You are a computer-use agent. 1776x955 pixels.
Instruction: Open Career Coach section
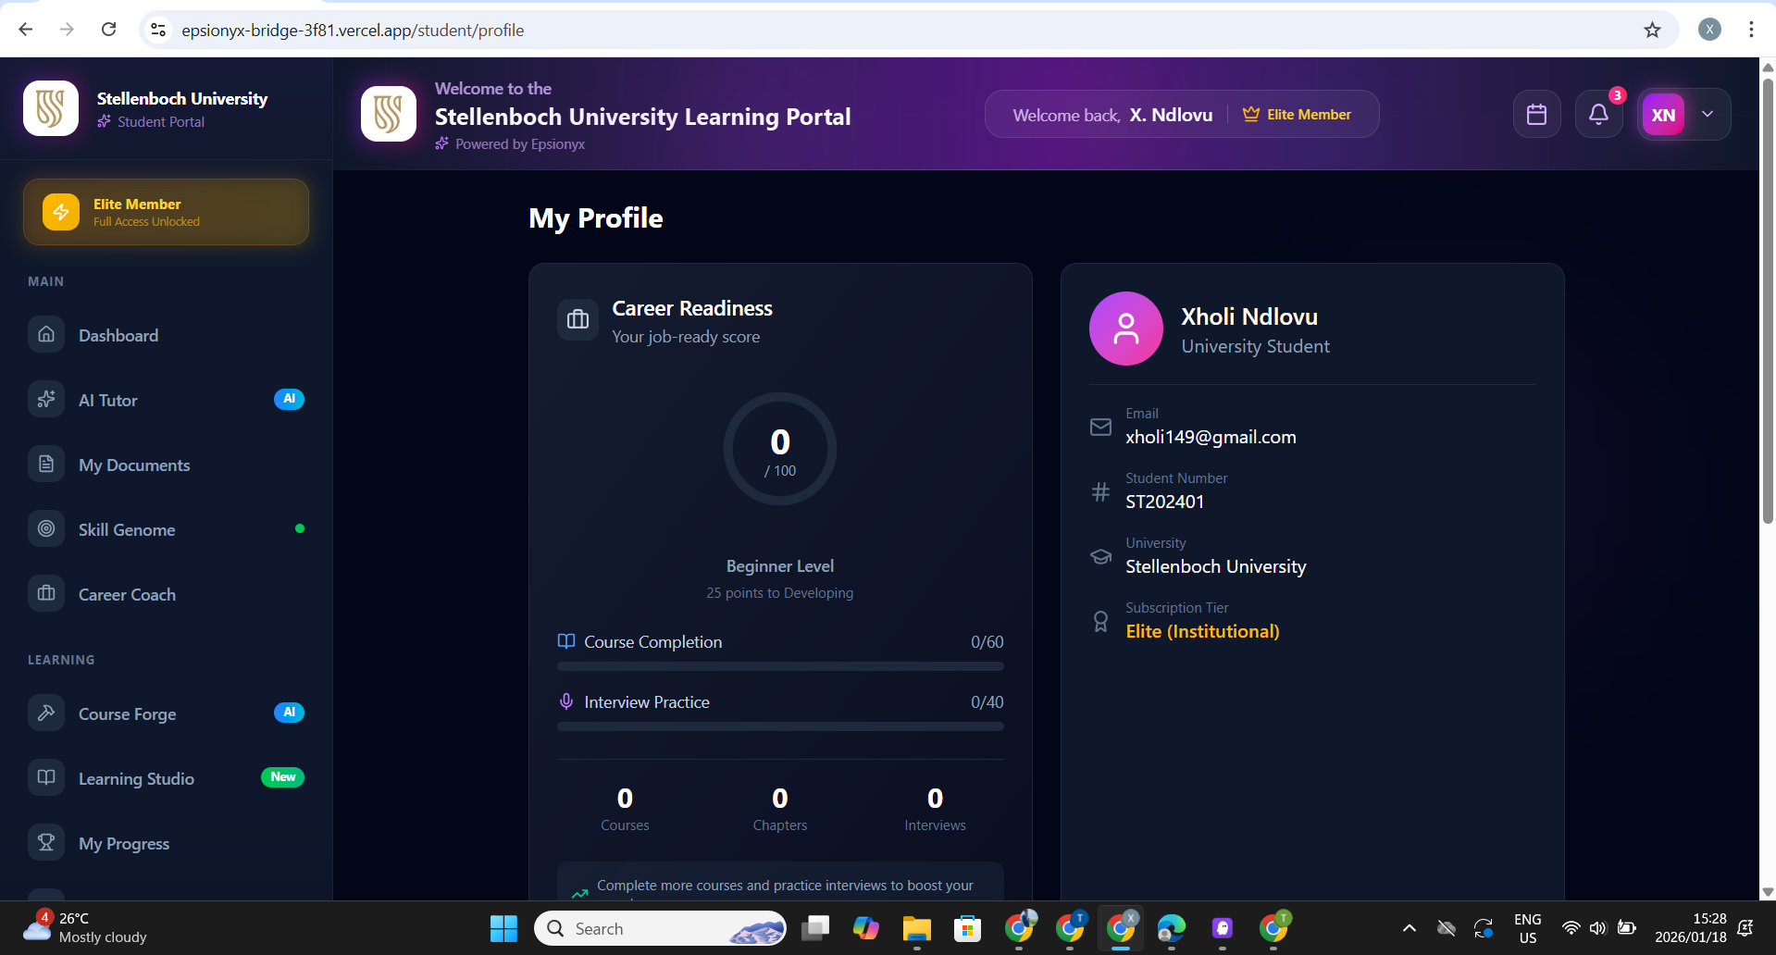click(167, 594)
